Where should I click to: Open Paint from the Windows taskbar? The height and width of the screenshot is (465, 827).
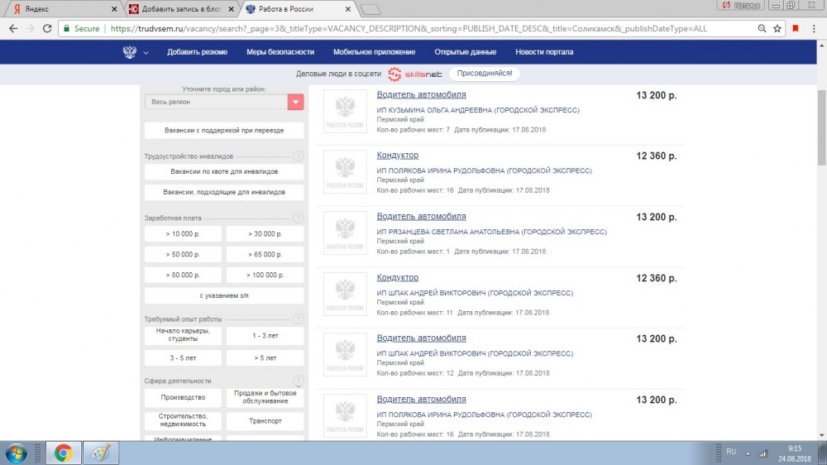(100, 453)
